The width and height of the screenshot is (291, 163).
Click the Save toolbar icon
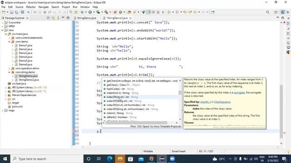click(11, 12)
